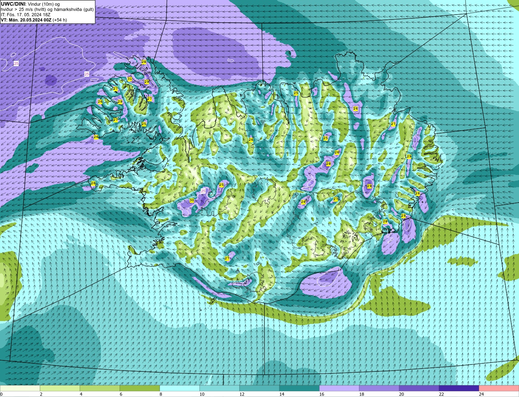Click the yellow gust label "31"

pos(130,79)
